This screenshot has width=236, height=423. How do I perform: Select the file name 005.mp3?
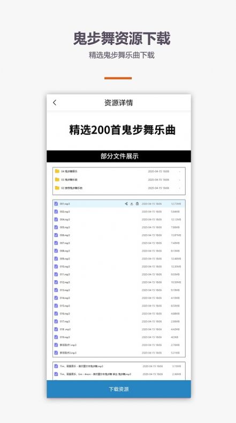65,227
